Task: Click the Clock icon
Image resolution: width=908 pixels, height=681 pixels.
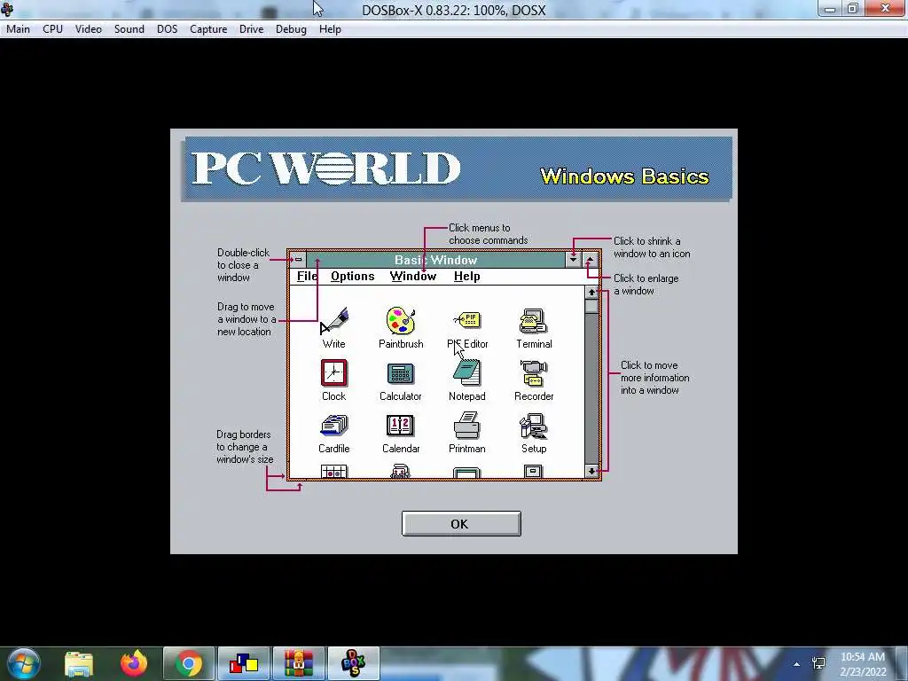Action: click(333, 373)
